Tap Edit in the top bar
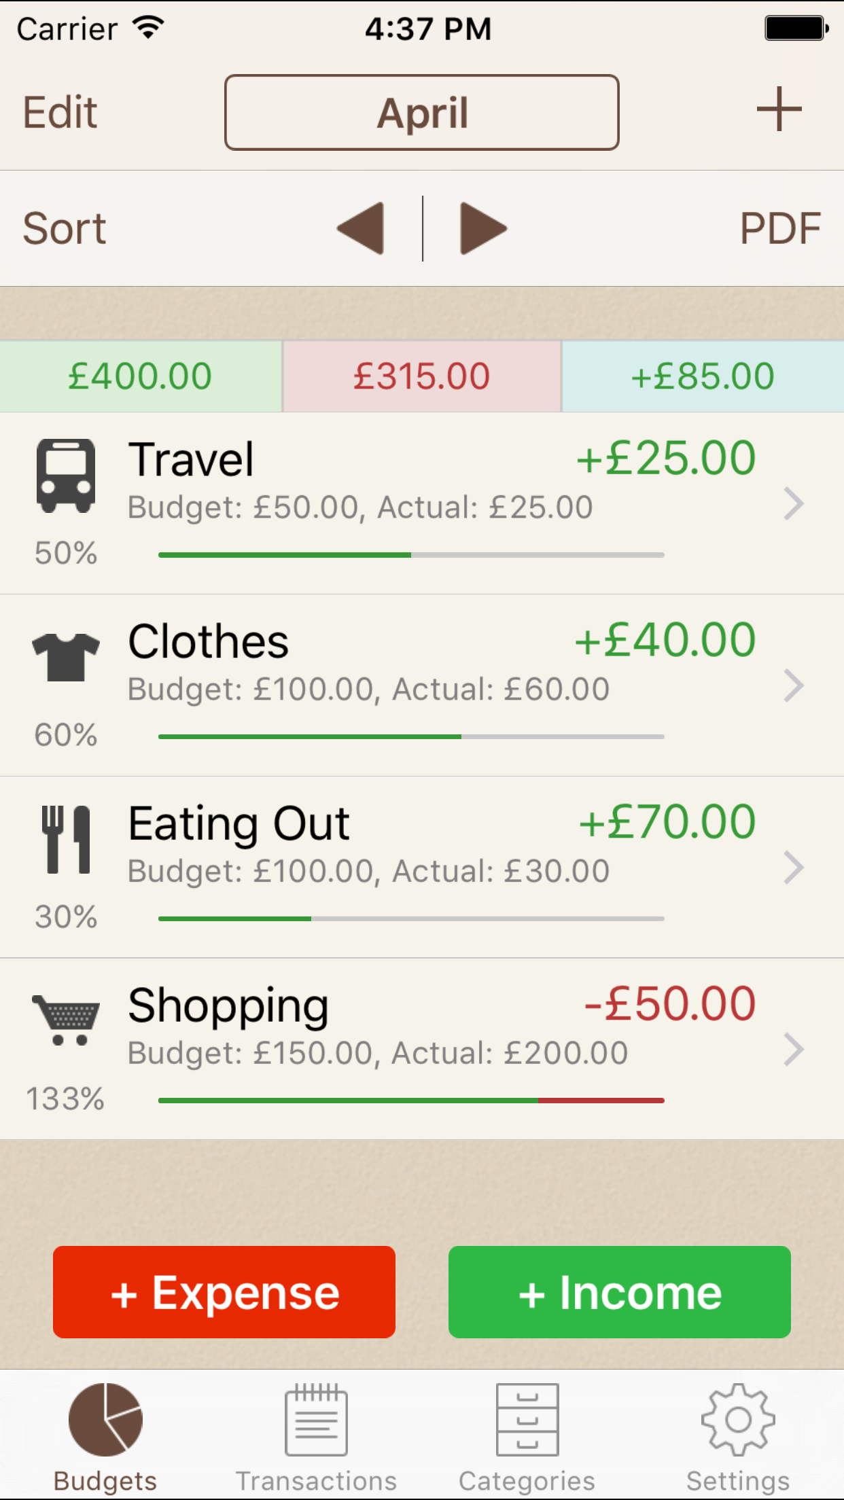The height and width of the screenshot is (1500, 844). click(x=60, y=112)
